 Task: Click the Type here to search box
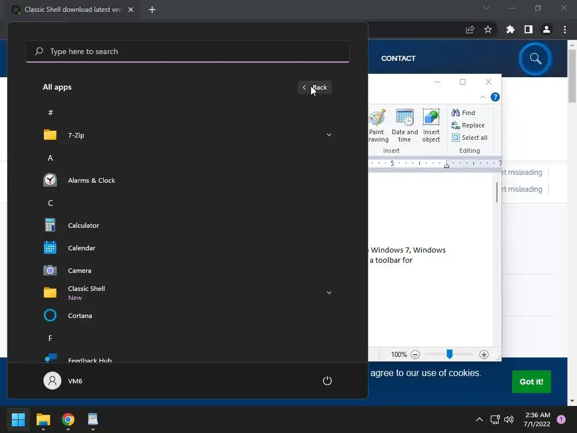click(x=188, y=51)
